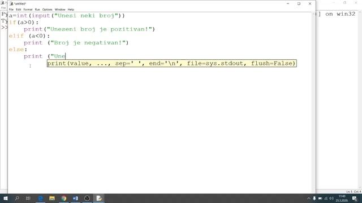
Task: Launch Microsoft Edge from the taskbar
Action: pos(40,198)
